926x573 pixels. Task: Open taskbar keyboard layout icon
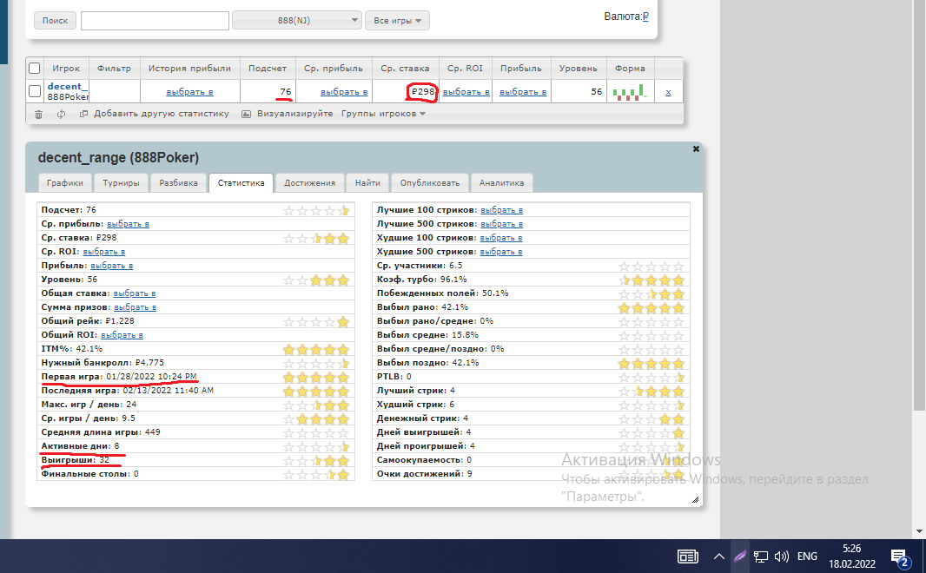(687, 556)
